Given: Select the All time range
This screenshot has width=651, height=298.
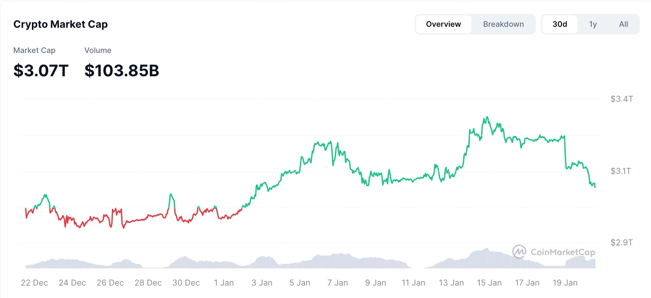Looking at the screenshot, I should (x=623, y=24).
